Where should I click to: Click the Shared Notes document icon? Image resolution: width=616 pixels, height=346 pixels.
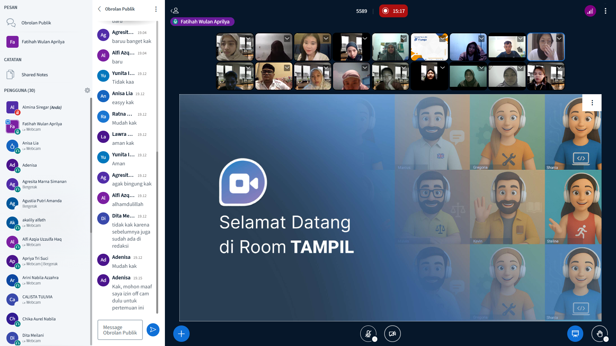pyautogui.click(x=10, y=75)
